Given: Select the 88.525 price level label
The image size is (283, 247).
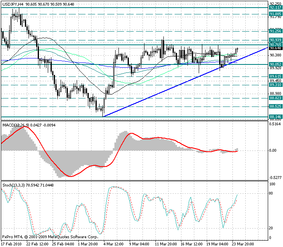Looking at the screenshot, I should pos(275,106).
